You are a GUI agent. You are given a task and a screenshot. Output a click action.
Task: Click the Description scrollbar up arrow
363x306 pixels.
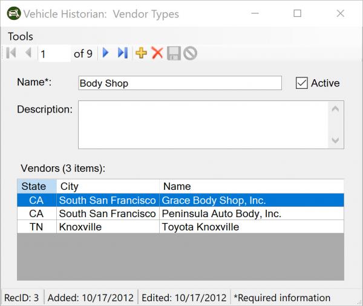335,109
